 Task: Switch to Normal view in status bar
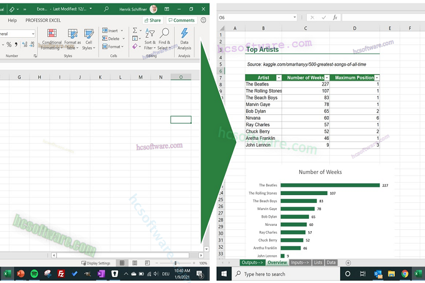122,263
